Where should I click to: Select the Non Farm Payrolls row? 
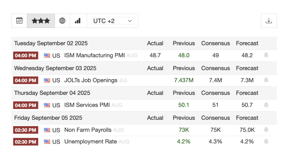(x=88, y=130)
